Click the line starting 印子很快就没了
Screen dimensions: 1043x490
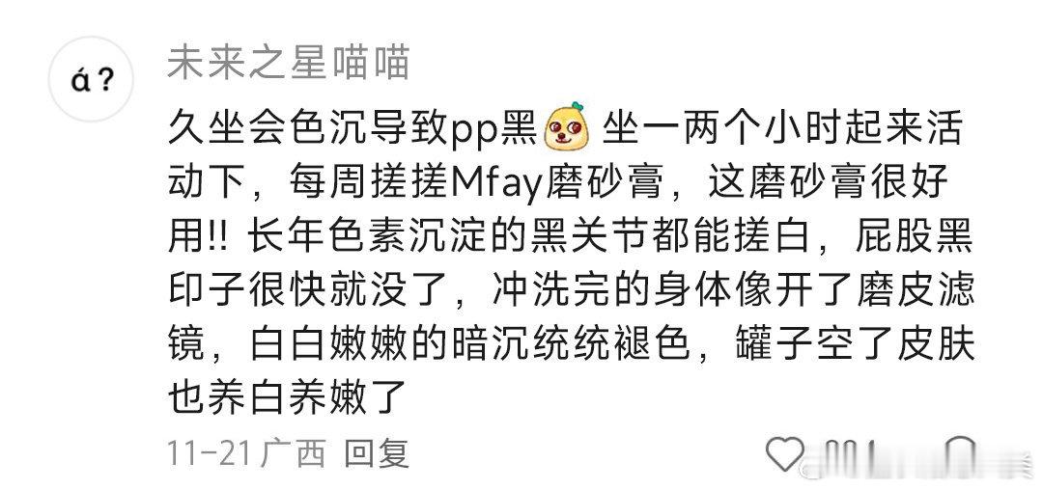tap(570, 290)
